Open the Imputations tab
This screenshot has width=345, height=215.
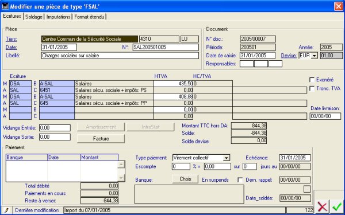(58, 17)
